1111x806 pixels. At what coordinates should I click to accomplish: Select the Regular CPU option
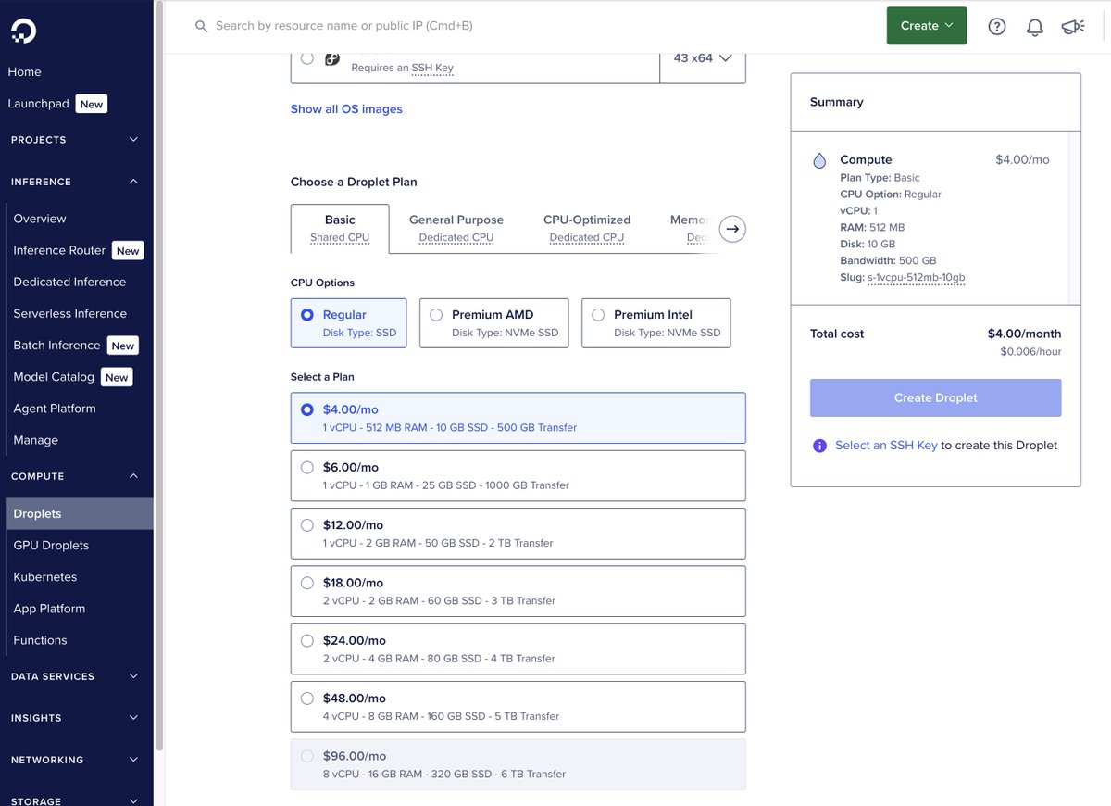(x=348, y=323)
